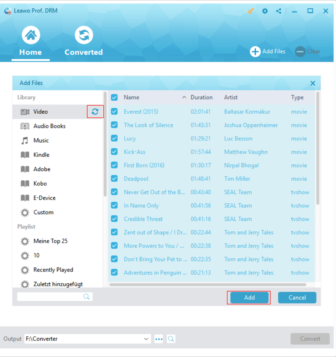Refresh the Video library
336x357 pixels.
(x=95, y=111)
